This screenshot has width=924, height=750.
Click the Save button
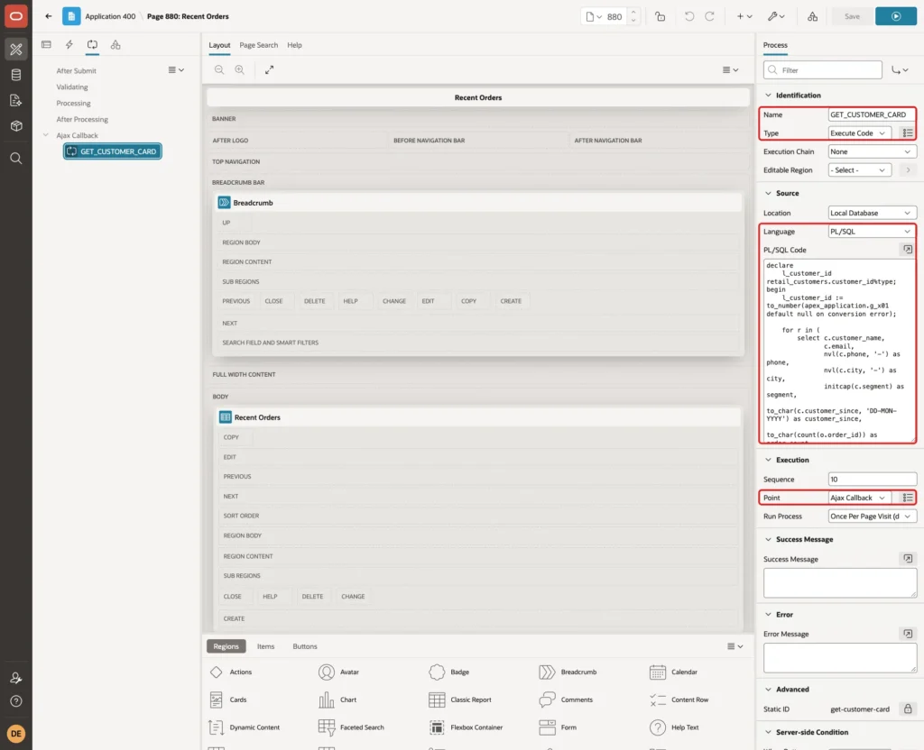852,16
